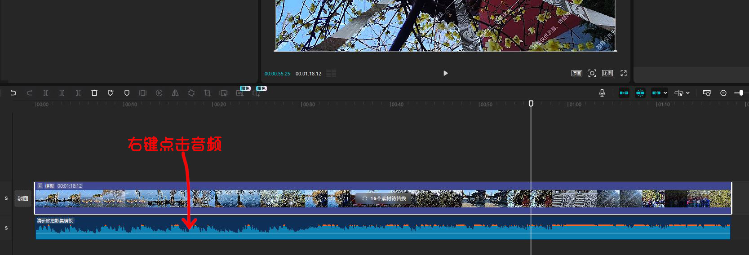
Task: Open the 比例 aspect ratio menu
Action: tap(607, 73)
